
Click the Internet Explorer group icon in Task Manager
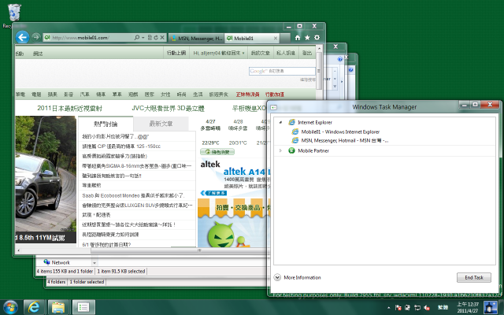(x=291, y=122)
